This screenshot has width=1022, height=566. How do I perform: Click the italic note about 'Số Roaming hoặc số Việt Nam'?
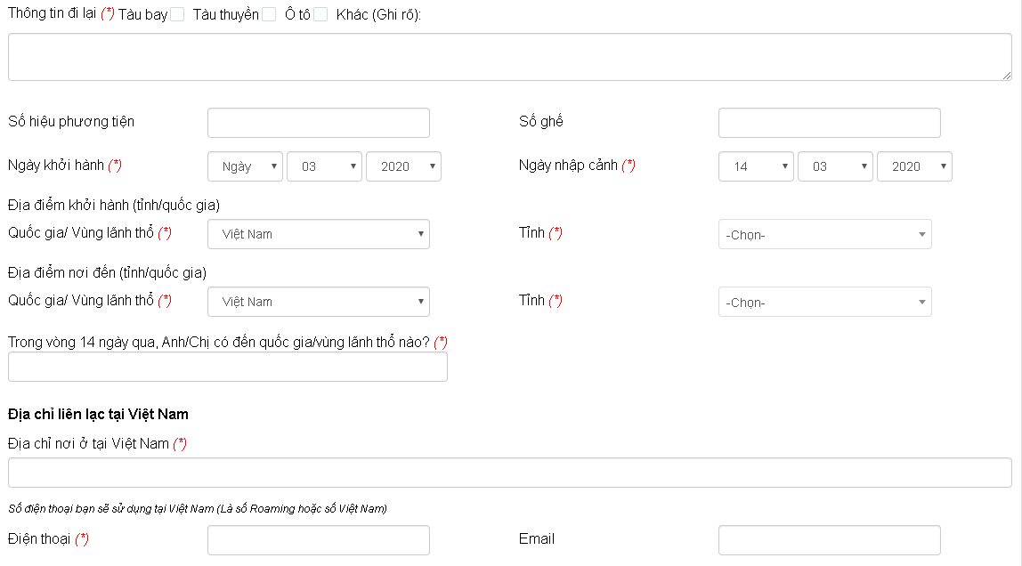pyautogui.click(x=198, y=509)
